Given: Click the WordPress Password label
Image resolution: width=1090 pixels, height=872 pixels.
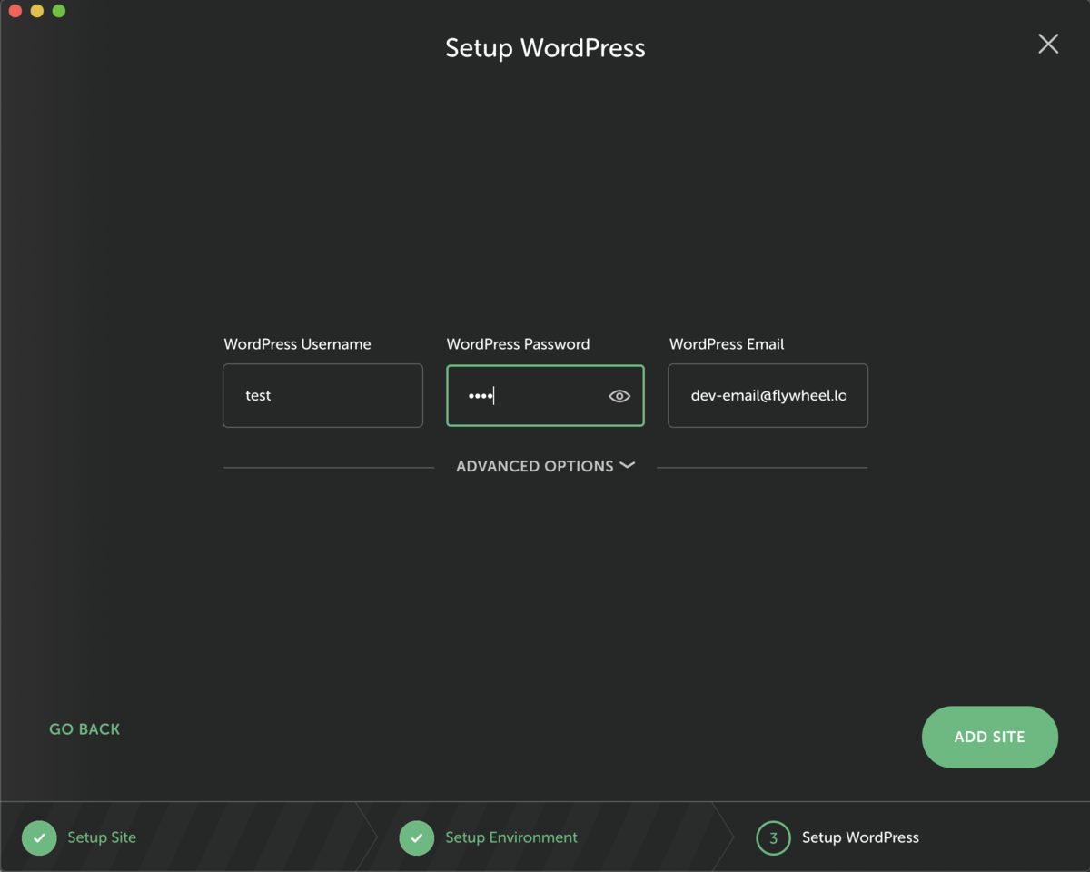Looking at the screenshot, I should pos(518,344).
